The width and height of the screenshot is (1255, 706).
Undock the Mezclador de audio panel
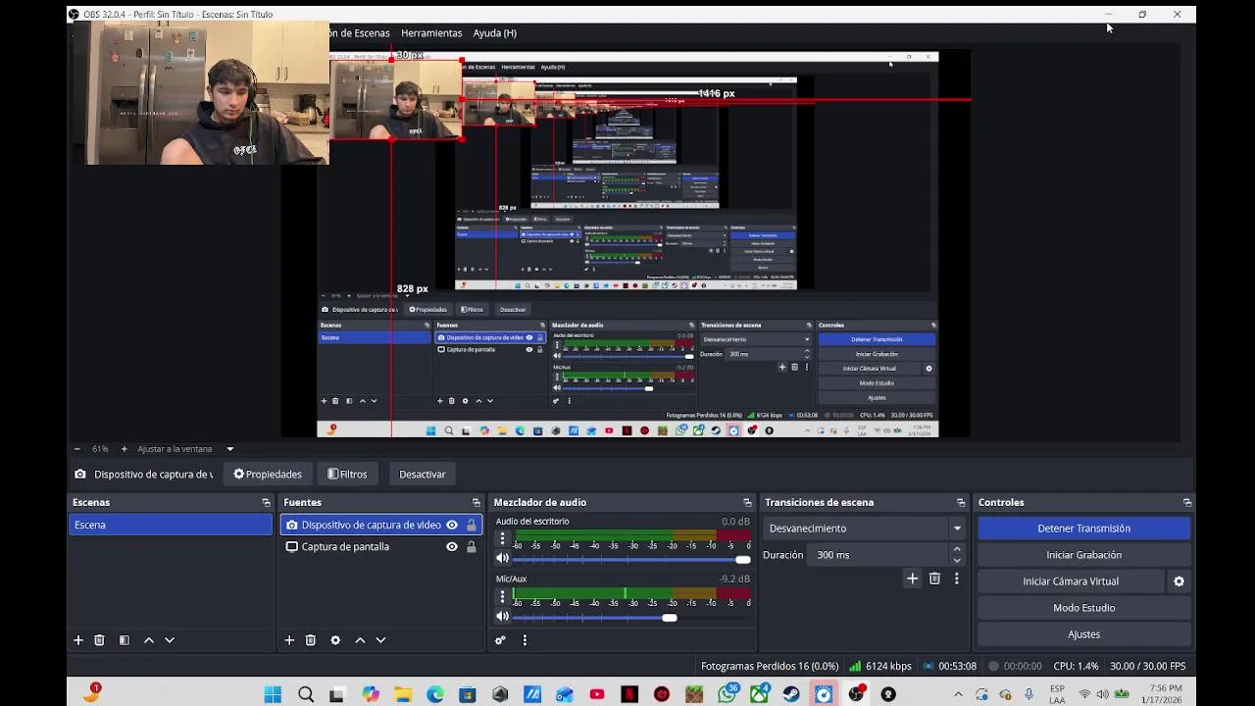click(x=747, y=503)
